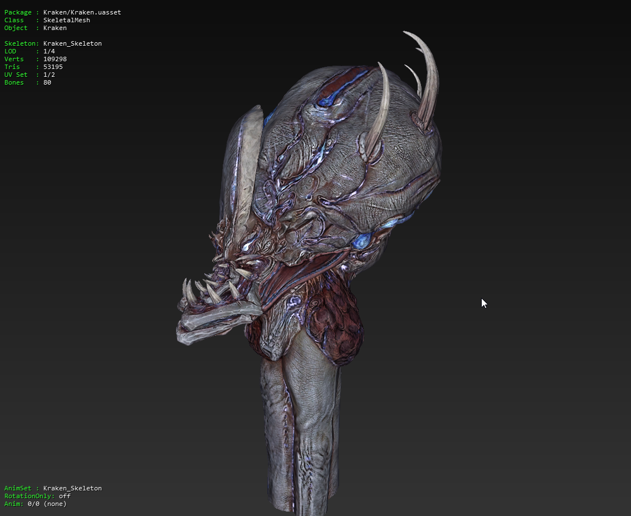
Task: Click the glowing blue eye on the right
Action: [x=363, y=241]
